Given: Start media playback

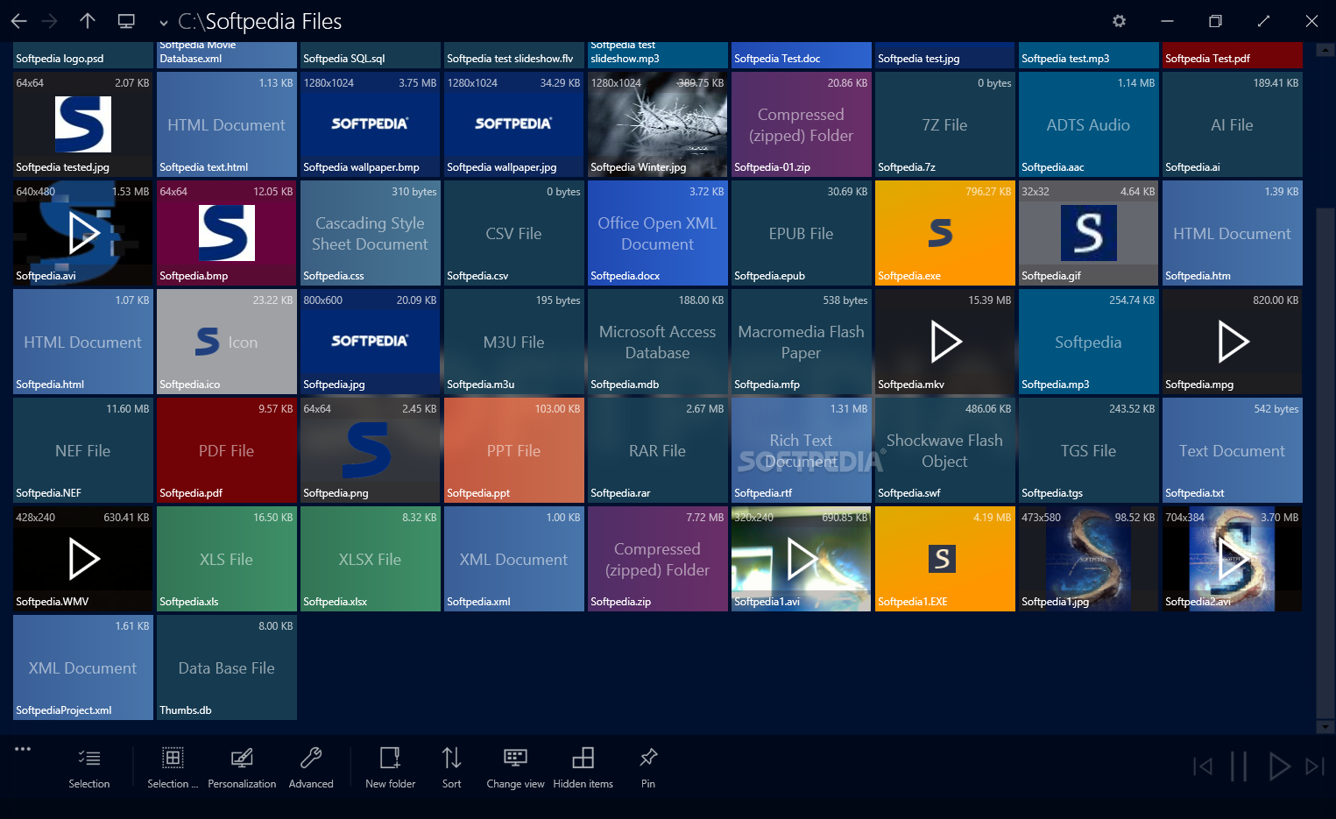Looking at the screenshot, I should click(x=1279, y=766).
